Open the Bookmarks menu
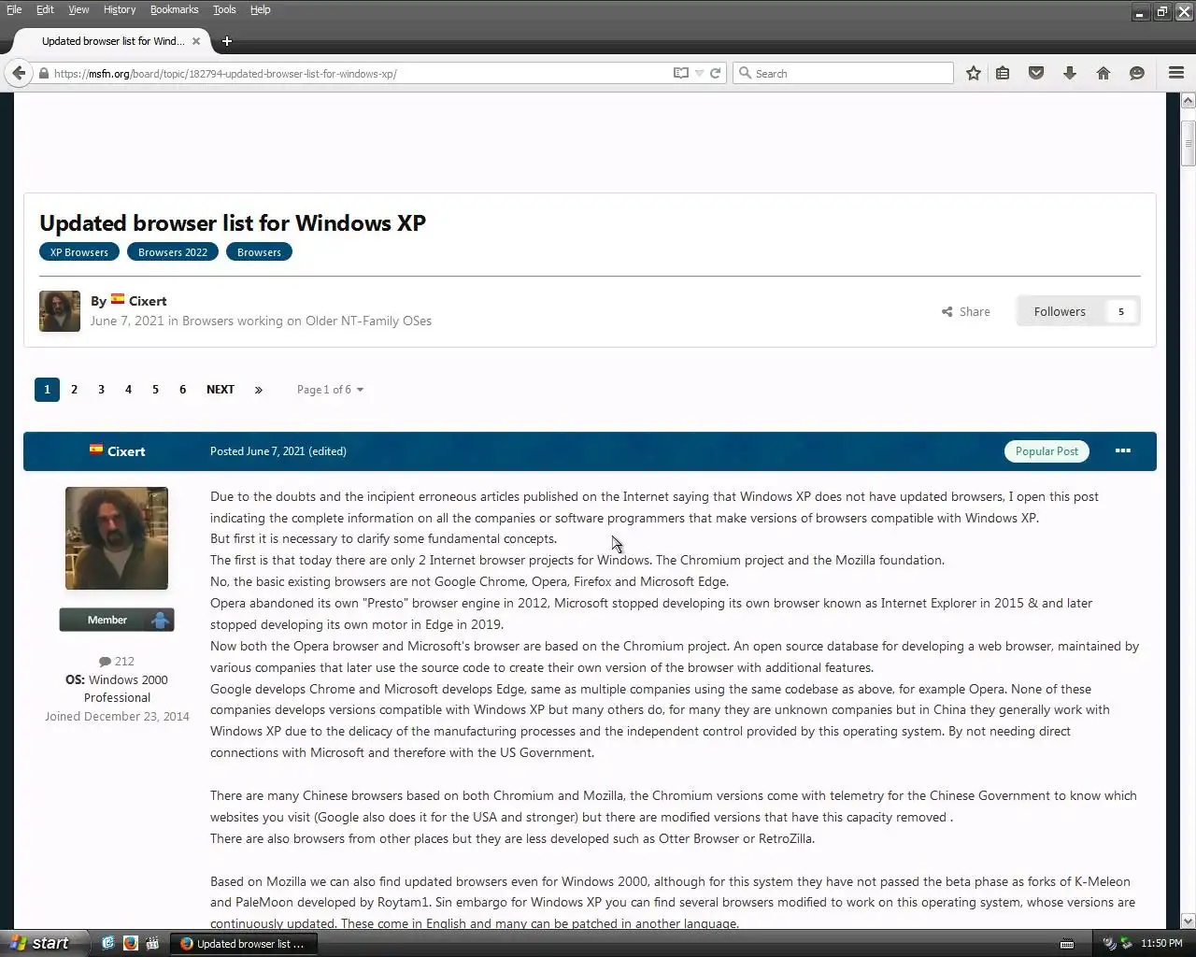Screen dimensions: 1196x957 175,9
